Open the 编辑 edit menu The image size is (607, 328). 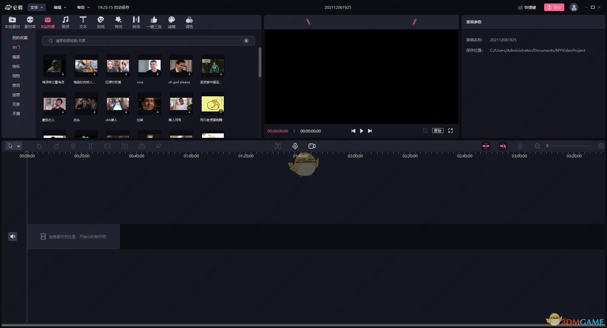click(59, 7)
